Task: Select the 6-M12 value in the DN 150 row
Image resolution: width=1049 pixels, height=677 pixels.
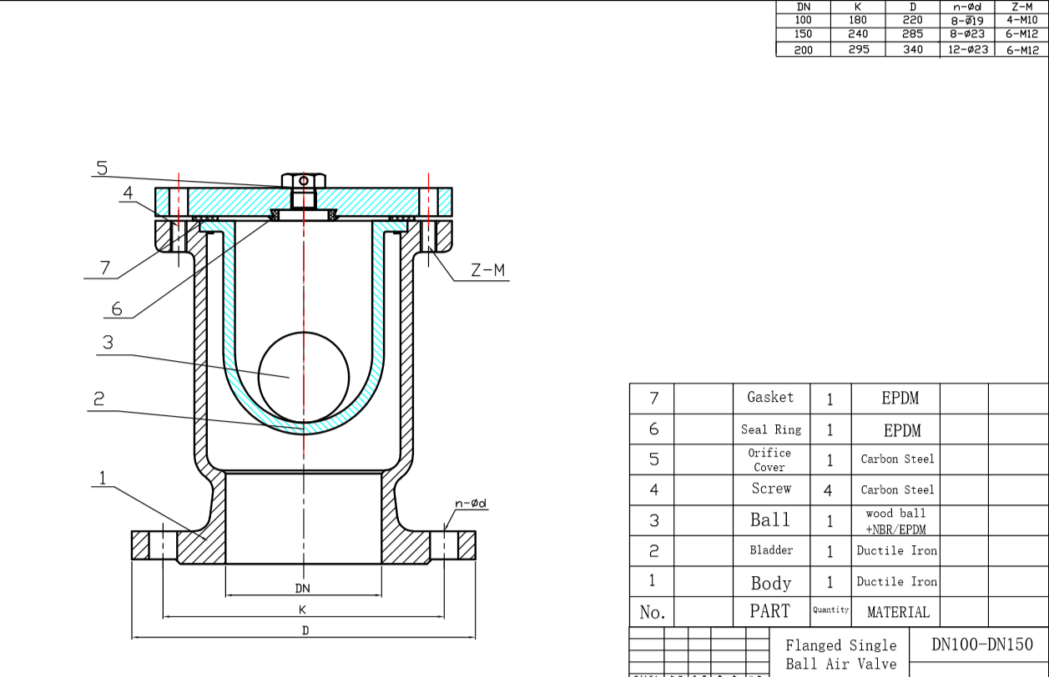Action: tap(1022, 34)
